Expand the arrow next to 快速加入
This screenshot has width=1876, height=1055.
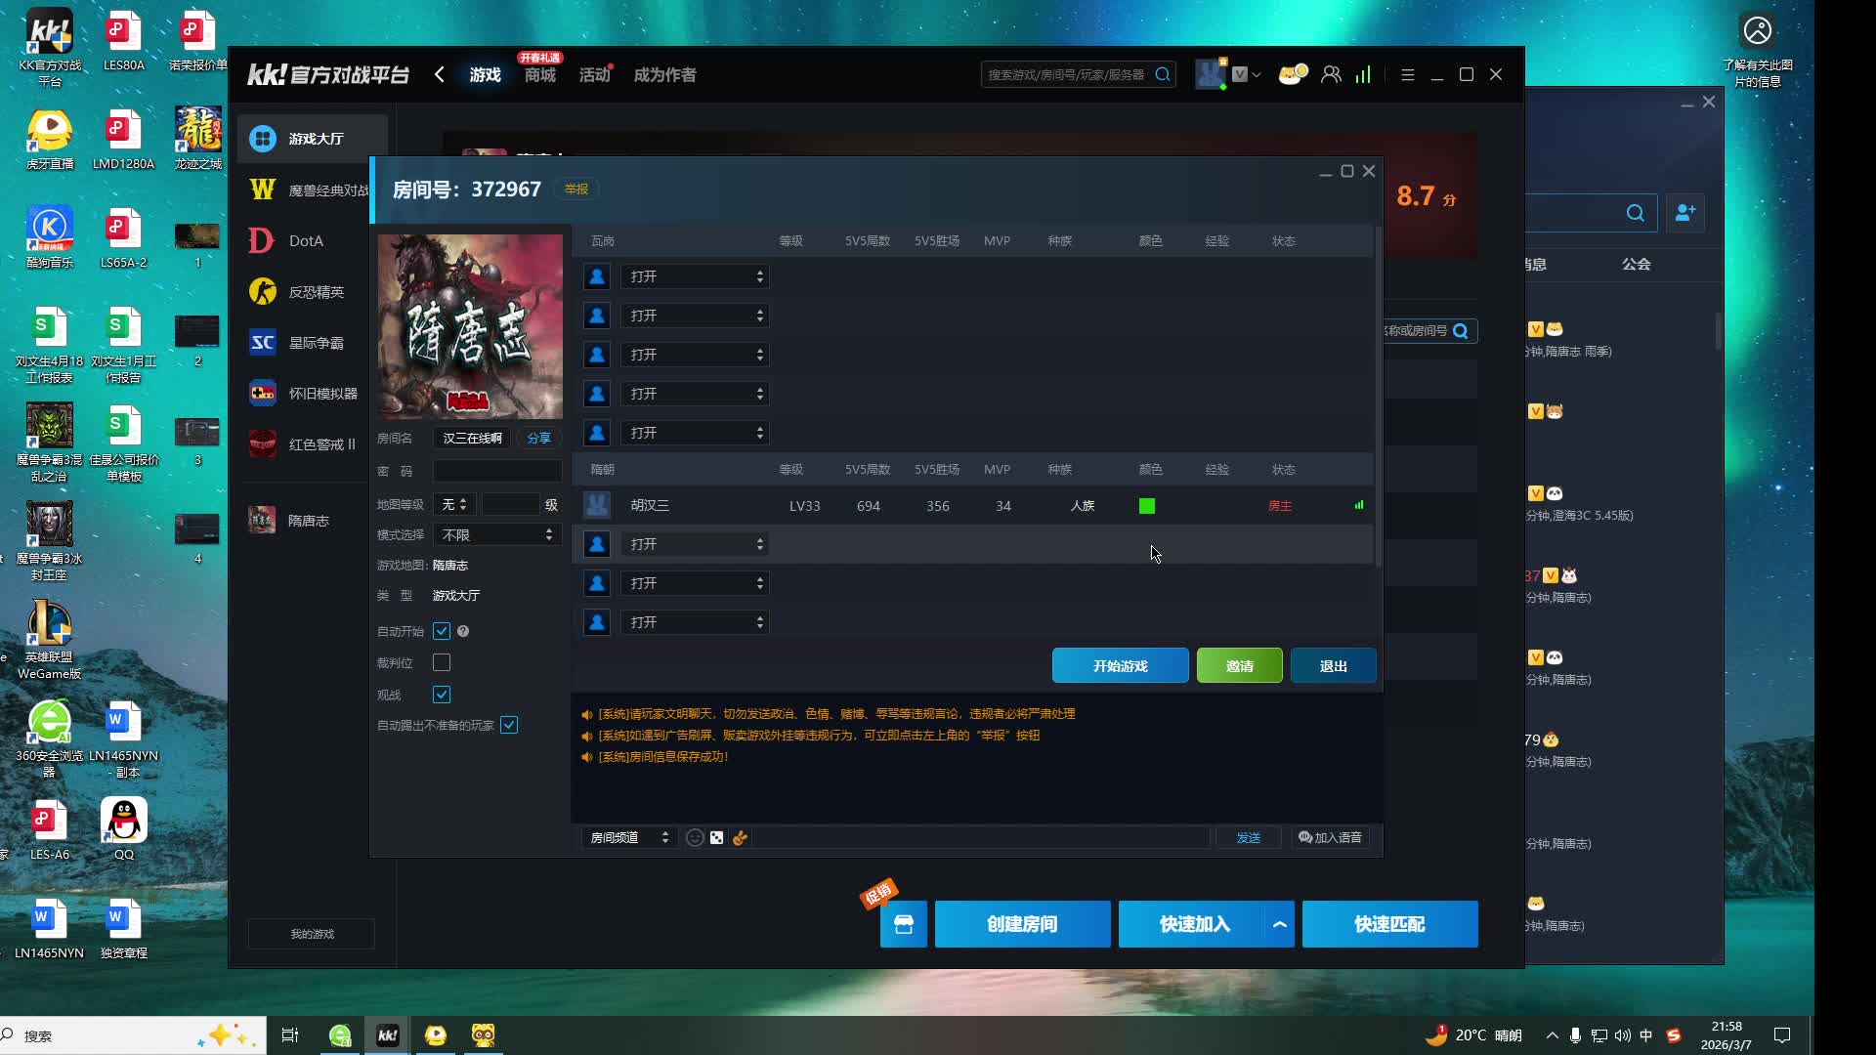click(x=1279, y=924)
